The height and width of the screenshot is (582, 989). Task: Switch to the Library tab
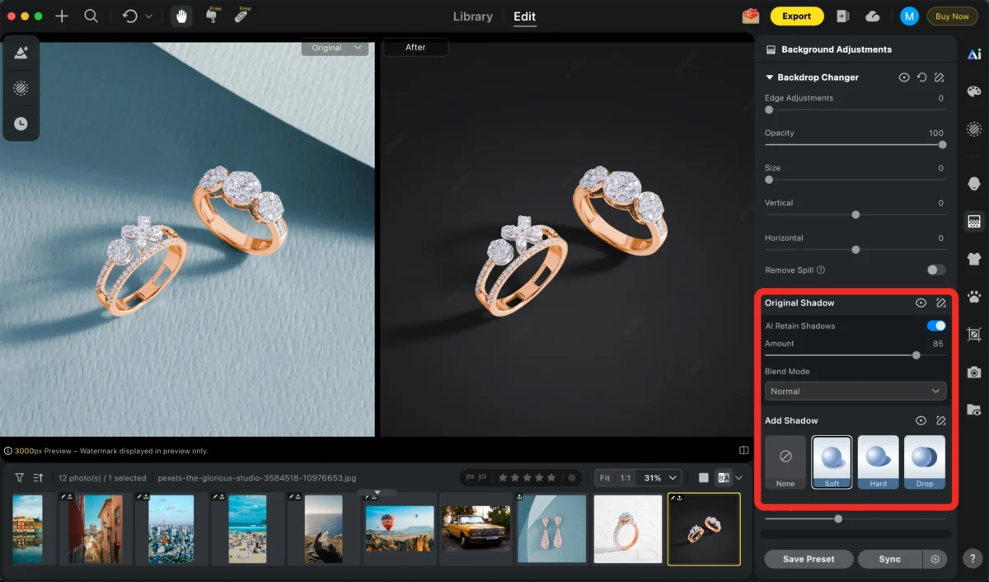point(472,16)
